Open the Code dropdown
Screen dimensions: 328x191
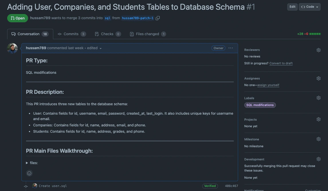tap(309, 7)
